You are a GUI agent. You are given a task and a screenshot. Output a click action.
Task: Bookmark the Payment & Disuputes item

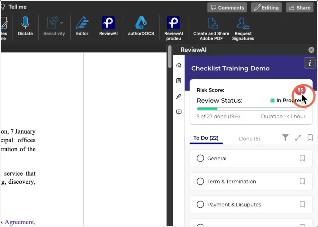pos(302,204)
